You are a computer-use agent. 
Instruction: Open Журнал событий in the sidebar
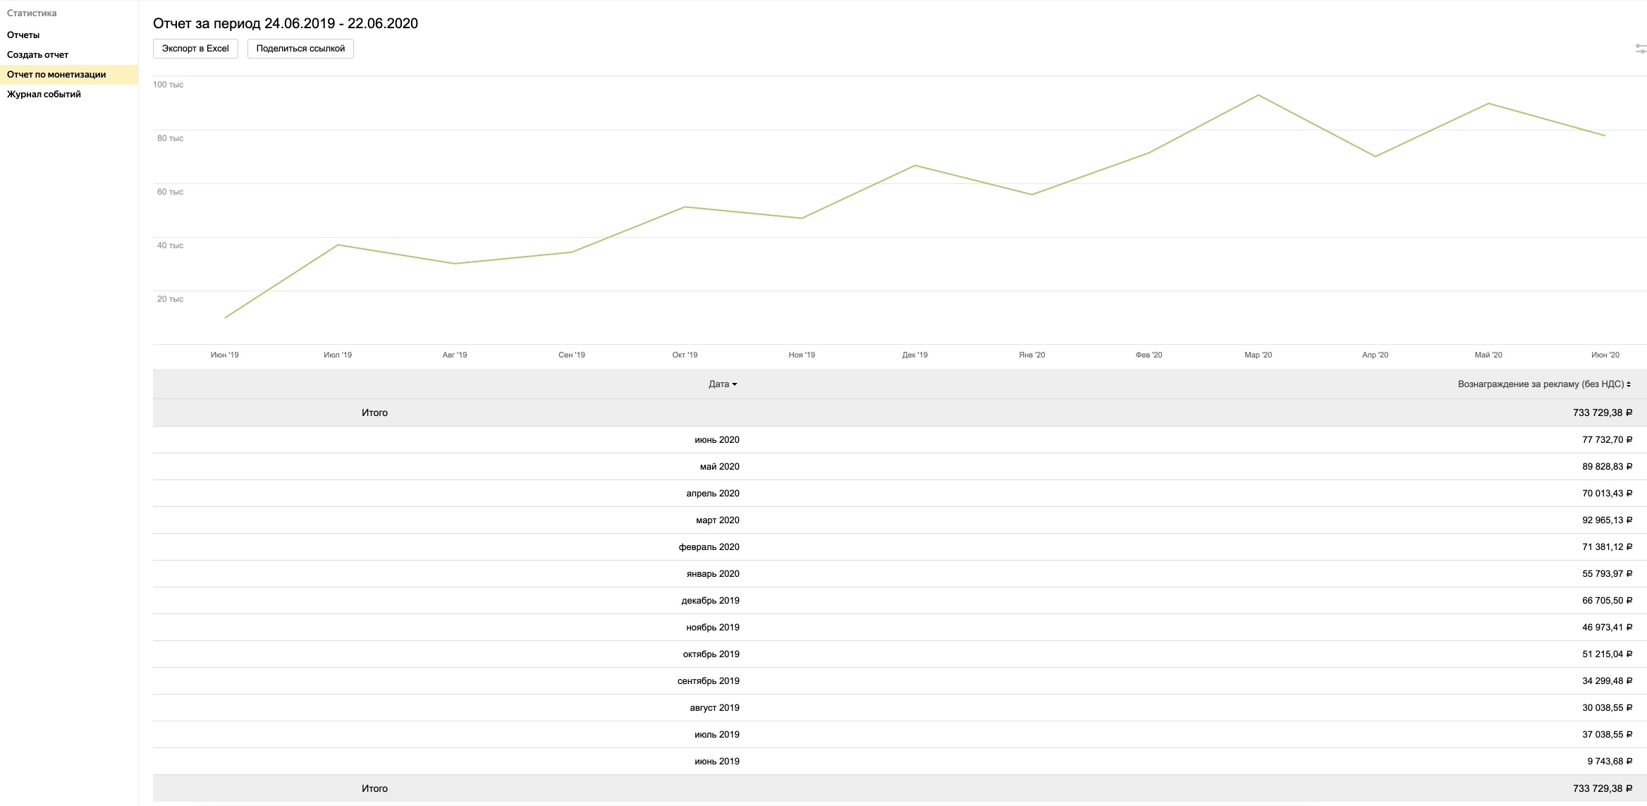[x=44, y=94]
